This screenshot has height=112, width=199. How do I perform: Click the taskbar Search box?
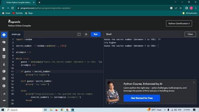click(x=24, y=110)
